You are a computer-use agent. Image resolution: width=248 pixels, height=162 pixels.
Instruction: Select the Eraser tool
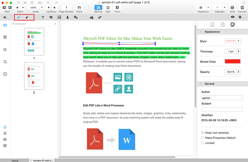coord(27,17)
